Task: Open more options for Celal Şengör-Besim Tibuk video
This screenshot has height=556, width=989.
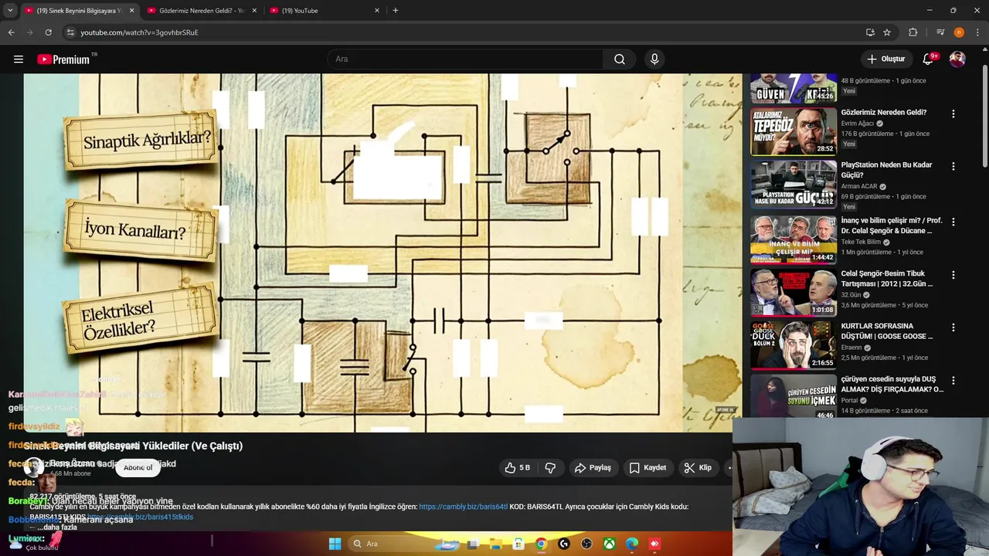Action: (x=953, y=275)
